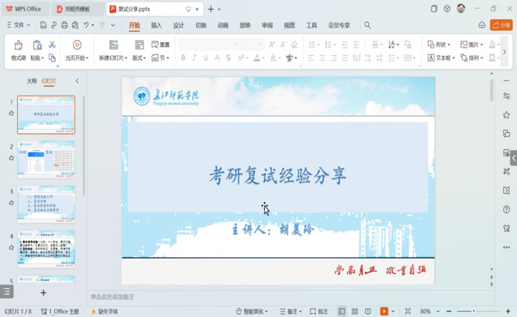Viewport: 517px width, 317px height.
Task: Open the Insert (插入) ribbon tab
Action: [x=156, y=25]
